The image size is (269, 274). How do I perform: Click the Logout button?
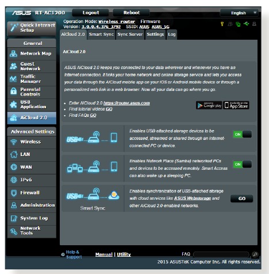click(x=91, y=13)
